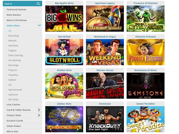Click the Golden Girls title
This screenshot has height=134, width=179.
[x=64, y=70]
